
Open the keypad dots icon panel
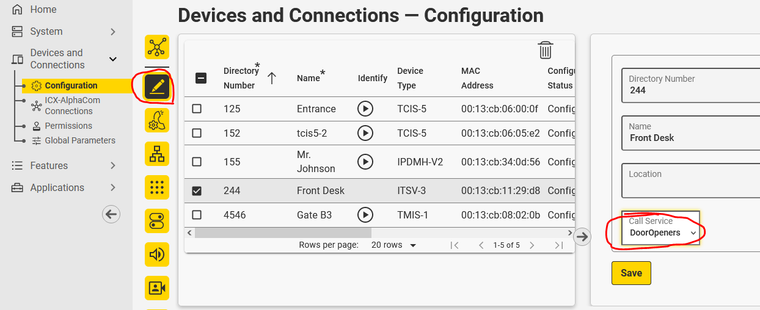157,187
